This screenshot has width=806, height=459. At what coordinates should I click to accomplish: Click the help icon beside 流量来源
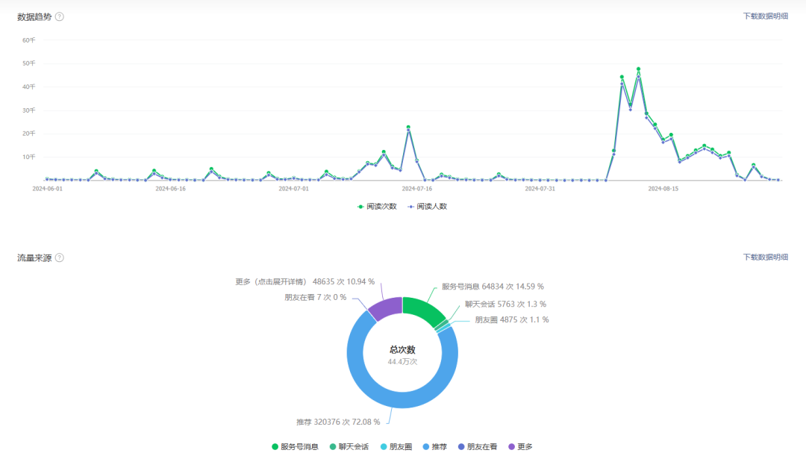[60, 257]
